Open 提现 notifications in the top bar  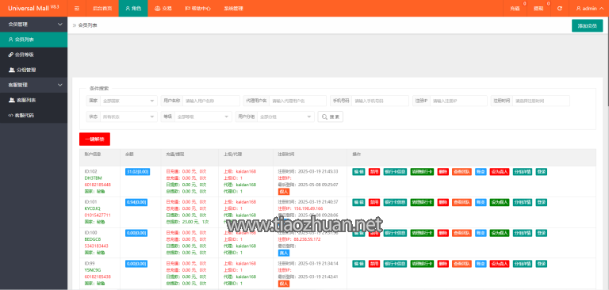click(x=539, y=8)
